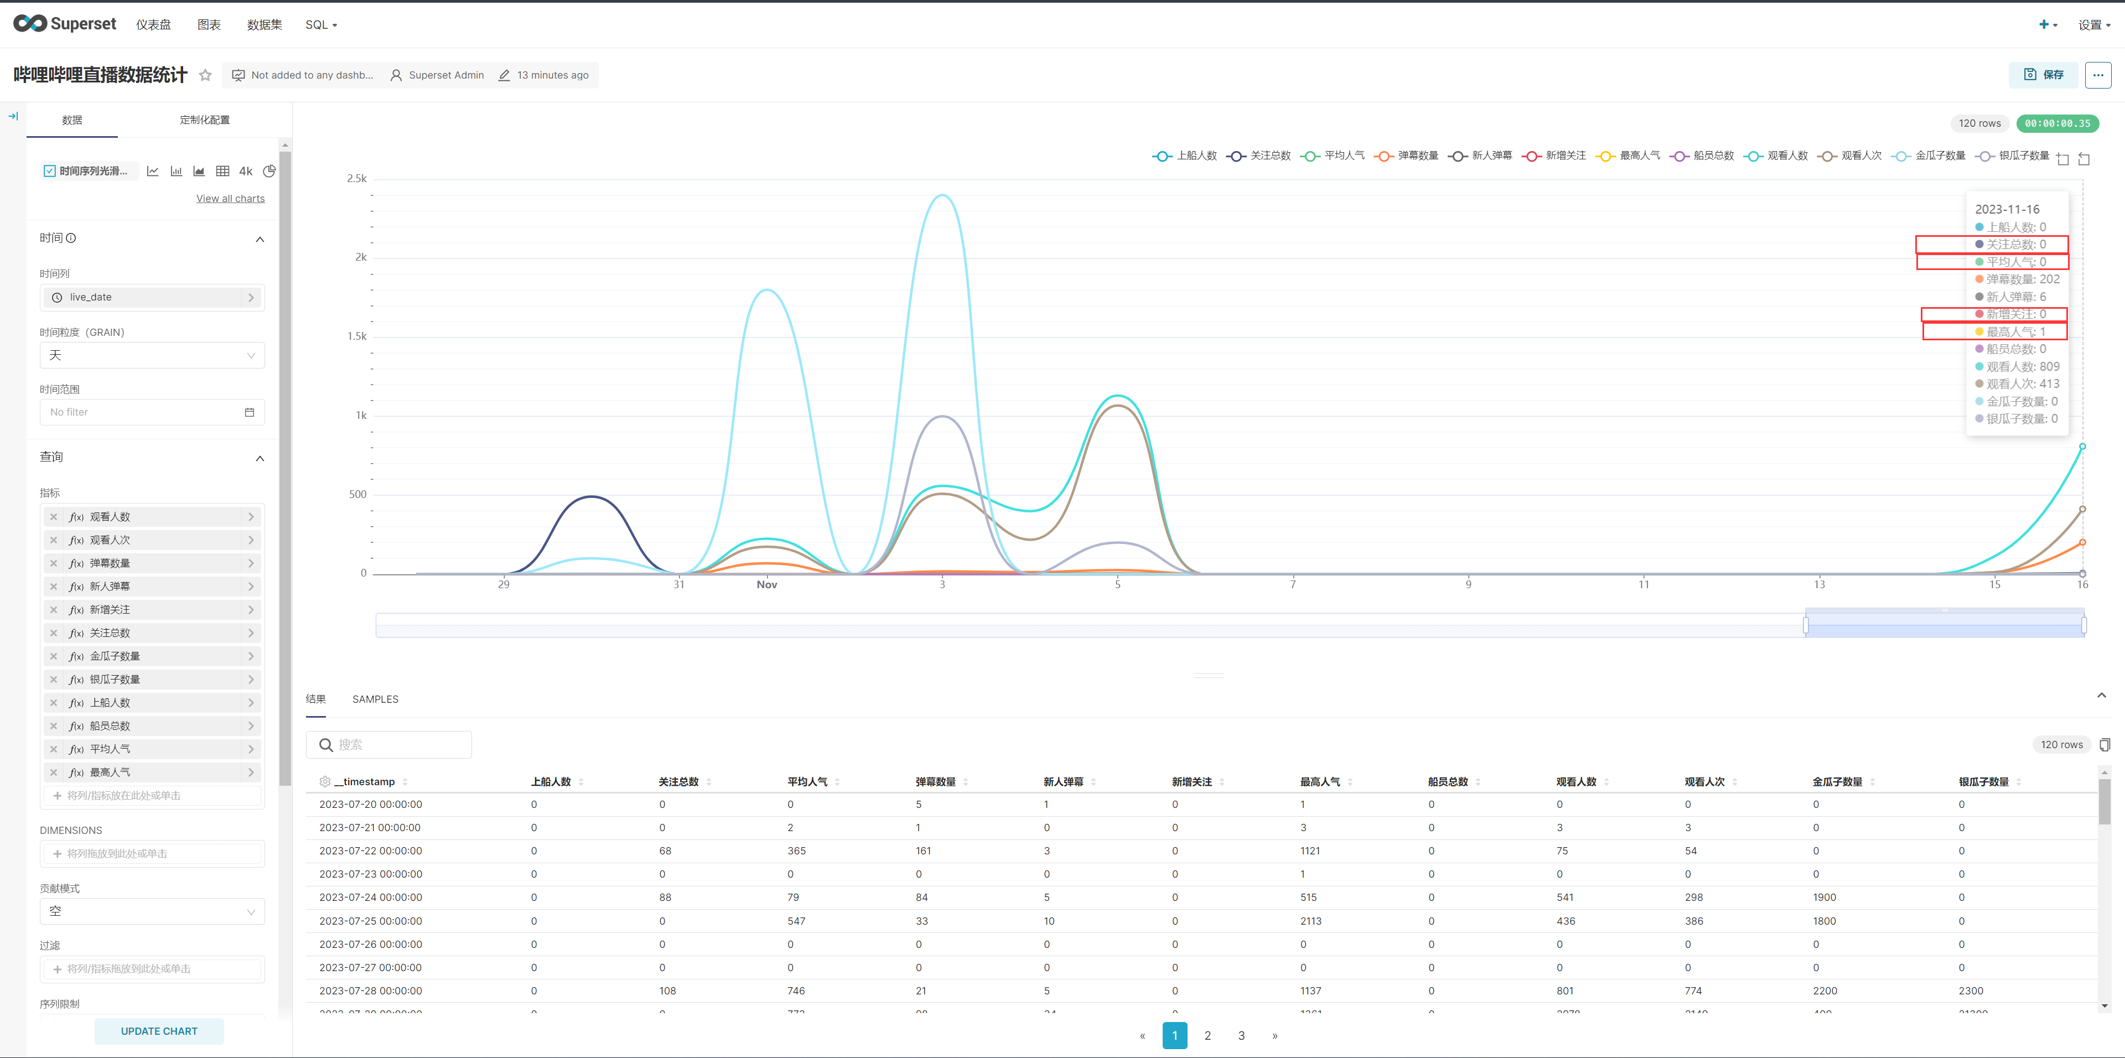
Task: Open the 贡献模式 dropdown
Action: click(x=152, y=911)
